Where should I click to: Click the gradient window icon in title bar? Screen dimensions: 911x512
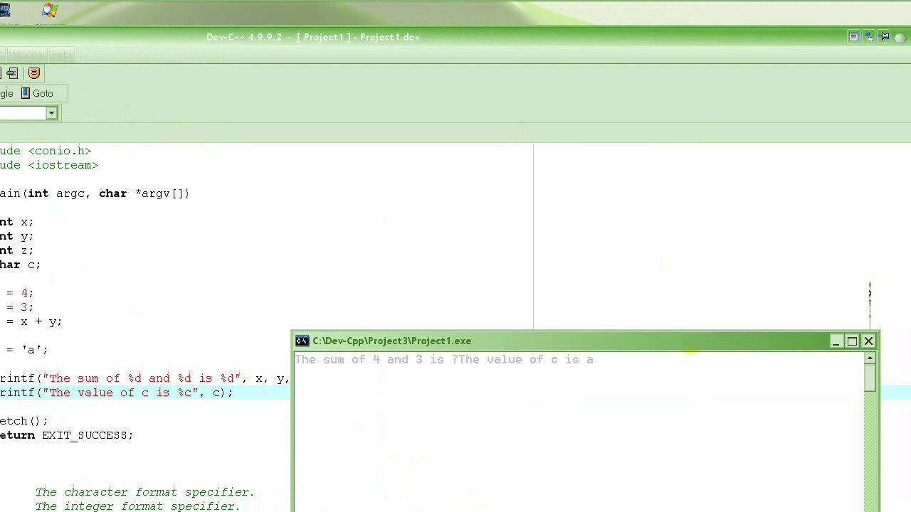pyautogui.click(x=853, y=37)
